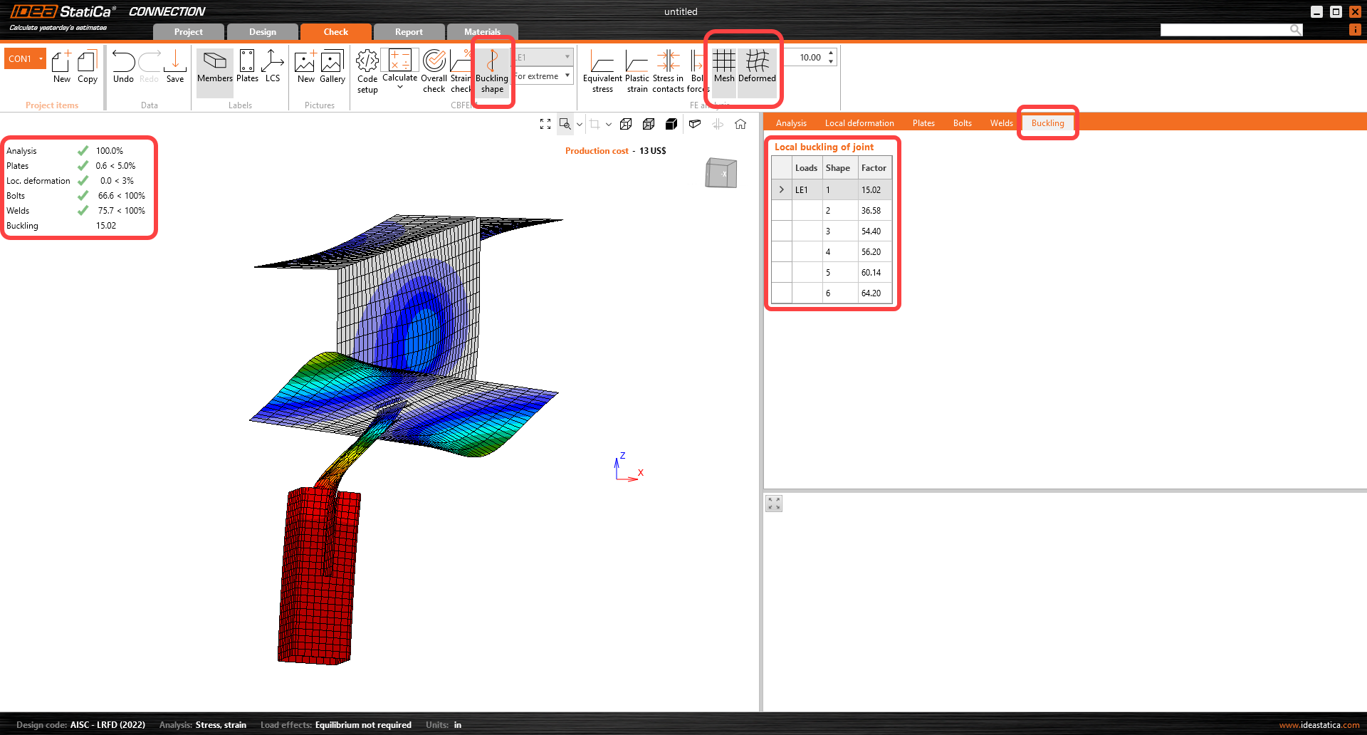Open the pictures Gallery
Image resolution: width=1367 pixels, height=735 pixels.
(x=332, y=67)
